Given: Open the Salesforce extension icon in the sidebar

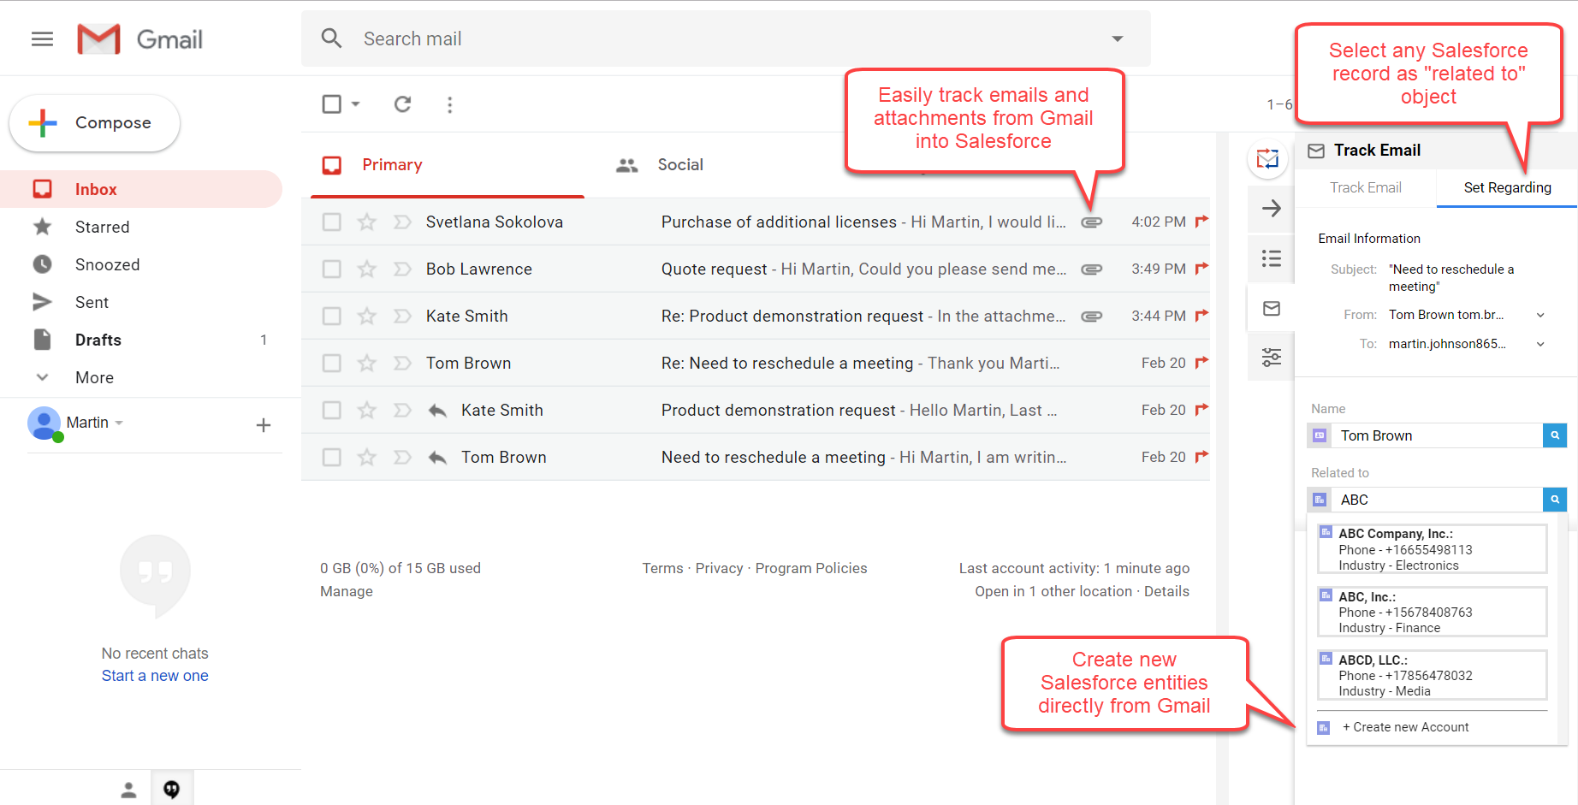Looking at the screenshot, I should 1268,159.
